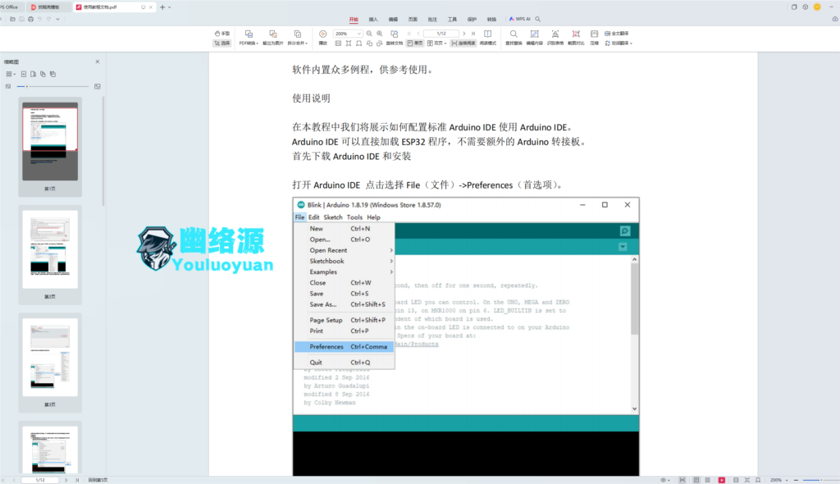The width and height of the screenshot is (840, 484).
Task: Click the zoom slider in the status bar
Action: [819, 480]
